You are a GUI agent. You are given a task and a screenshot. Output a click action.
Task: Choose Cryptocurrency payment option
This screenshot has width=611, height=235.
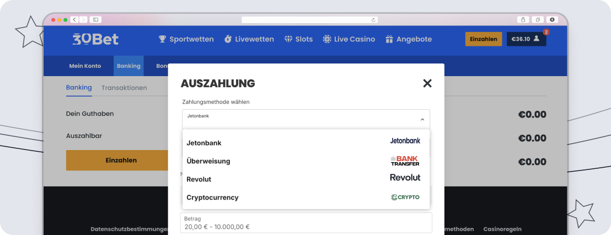306,197
